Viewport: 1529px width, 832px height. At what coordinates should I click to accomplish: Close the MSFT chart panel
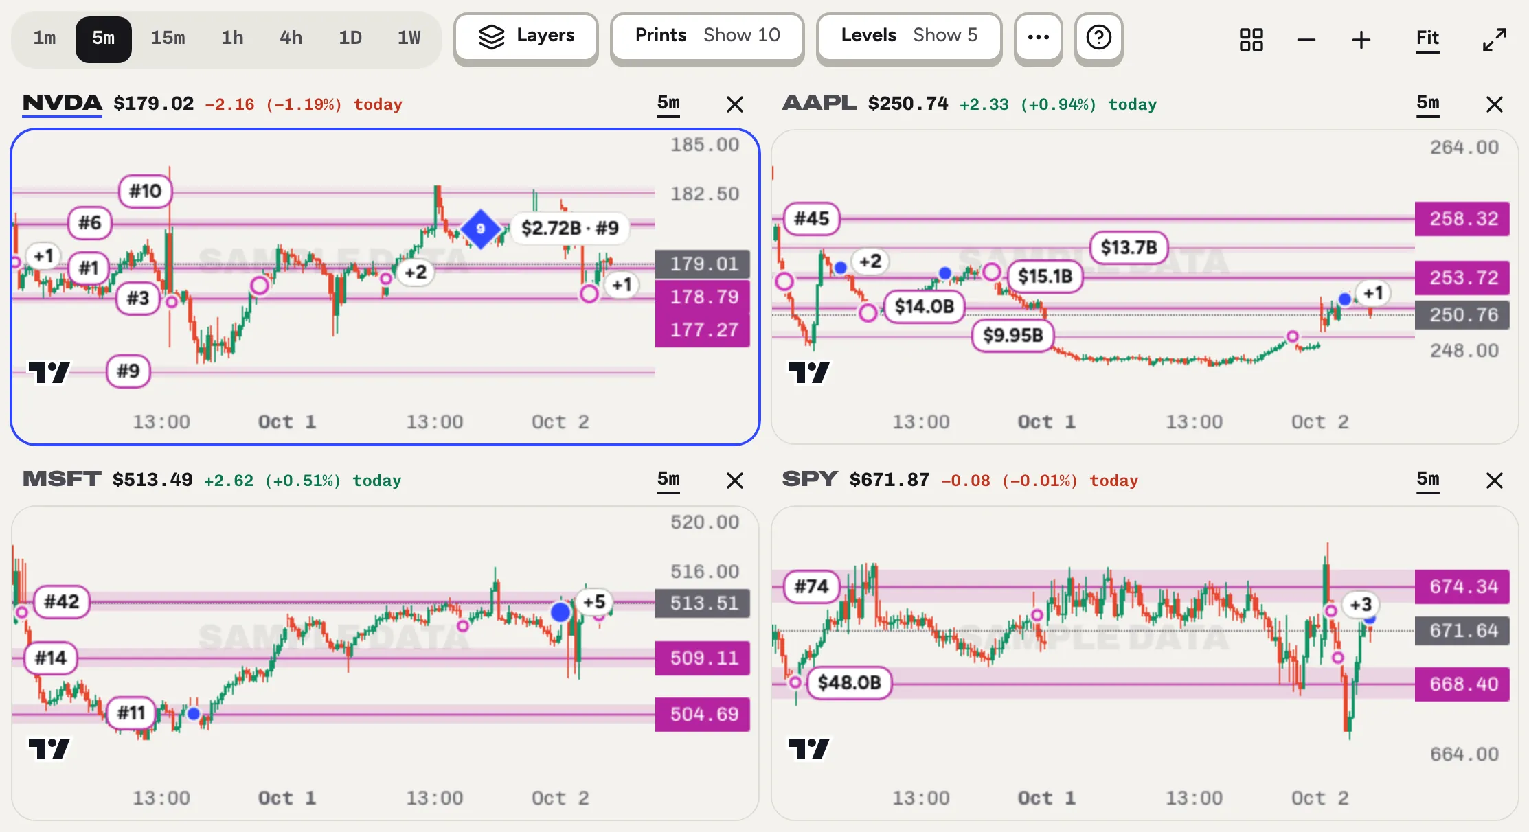pyautogui.click(x=735, y=481)
